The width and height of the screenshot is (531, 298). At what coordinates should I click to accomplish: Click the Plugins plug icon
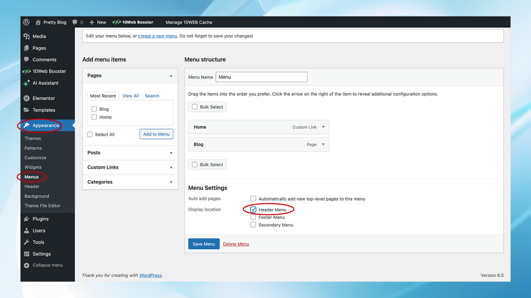click(27, 219)
